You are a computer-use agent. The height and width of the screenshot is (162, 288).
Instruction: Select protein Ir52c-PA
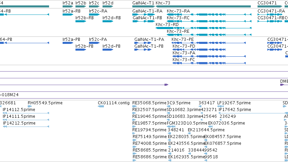click(x=98, y=39)
